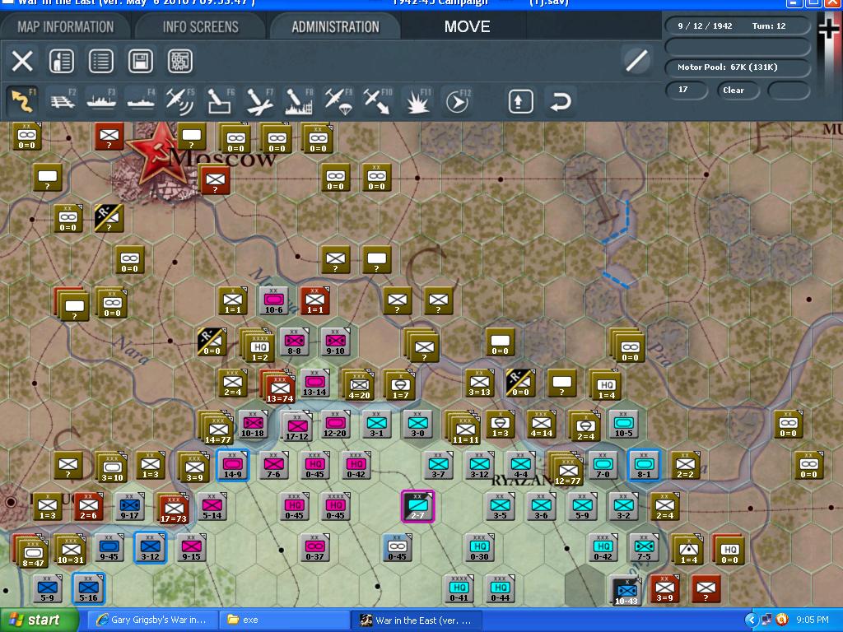Image resolution: width=843 pixels, height=632 pixels.
Task: Click the Soviet 8=47 stack
Action: coord(31,551)
